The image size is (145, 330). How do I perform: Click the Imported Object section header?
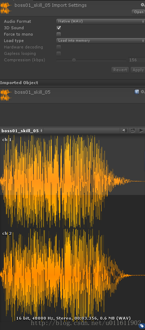pos(72,83)
